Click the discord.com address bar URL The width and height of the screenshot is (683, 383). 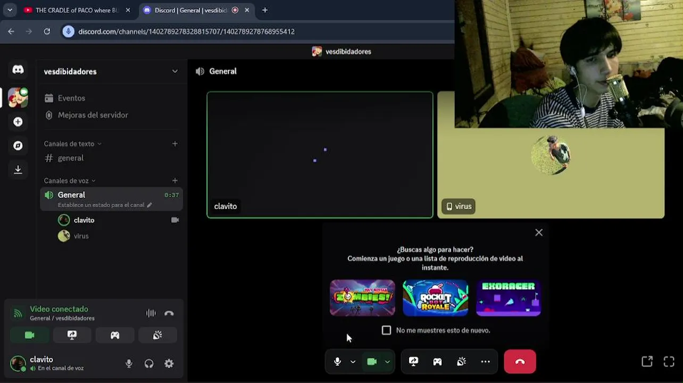point(186,31)
